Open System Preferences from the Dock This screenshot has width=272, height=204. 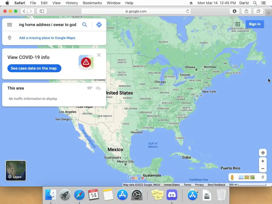click(x=137, y=195)
